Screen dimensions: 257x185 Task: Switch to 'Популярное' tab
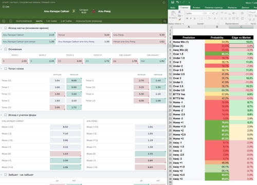click(24, 21)
